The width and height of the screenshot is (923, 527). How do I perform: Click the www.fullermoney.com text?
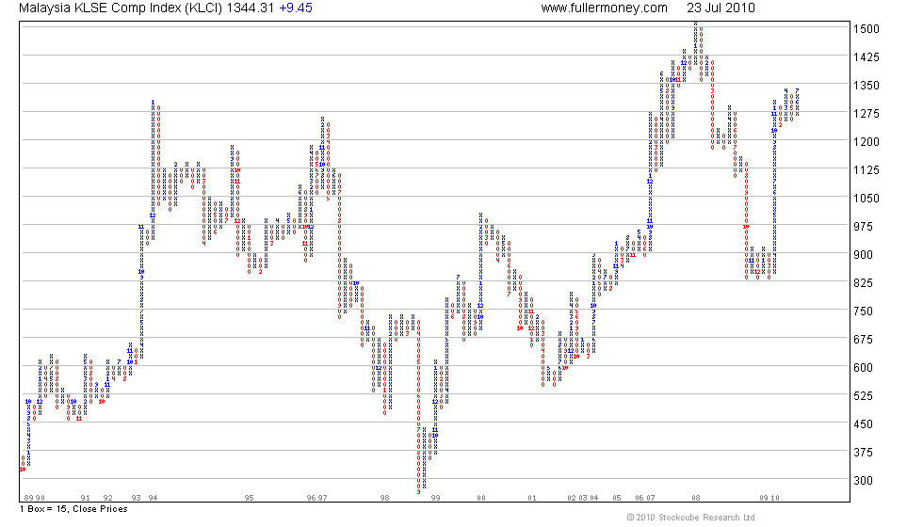click(x=604, y=8)
